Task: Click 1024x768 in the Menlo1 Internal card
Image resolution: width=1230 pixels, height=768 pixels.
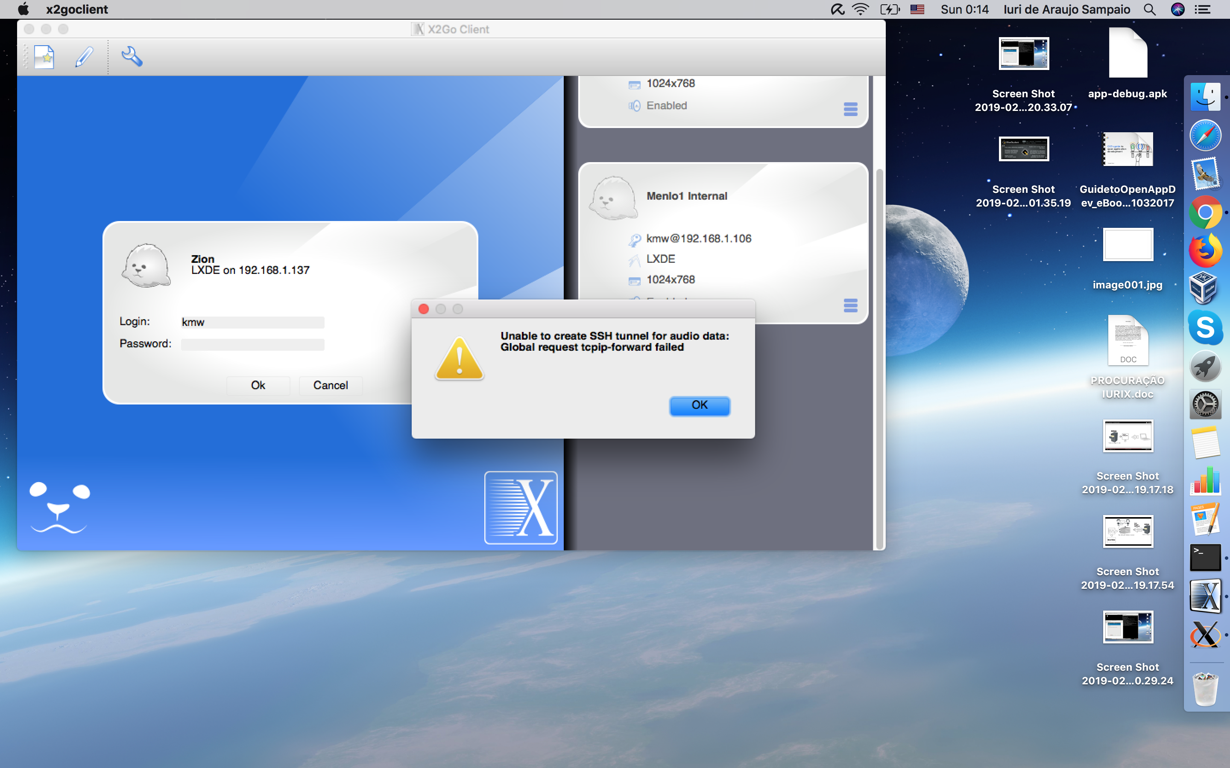Action: [x=671, y=279]
